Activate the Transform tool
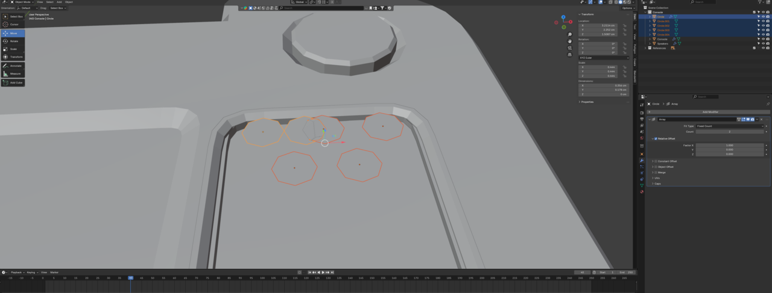Screen dimensions: 772x293 [x=13, y=57]
